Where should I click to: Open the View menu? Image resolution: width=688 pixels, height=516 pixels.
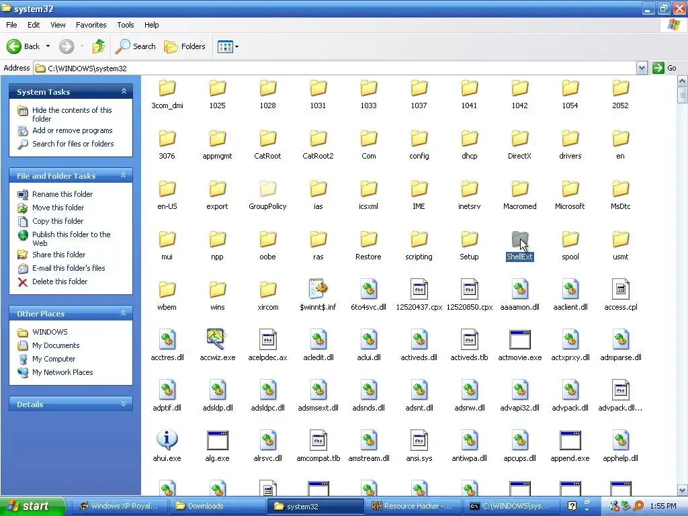click(58, 25)
